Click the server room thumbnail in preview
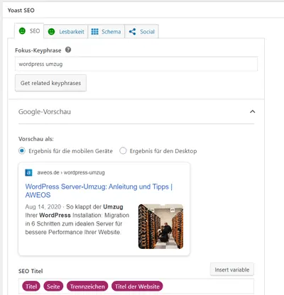This screenshot has width=284, height=295. (x=160, y=226)
